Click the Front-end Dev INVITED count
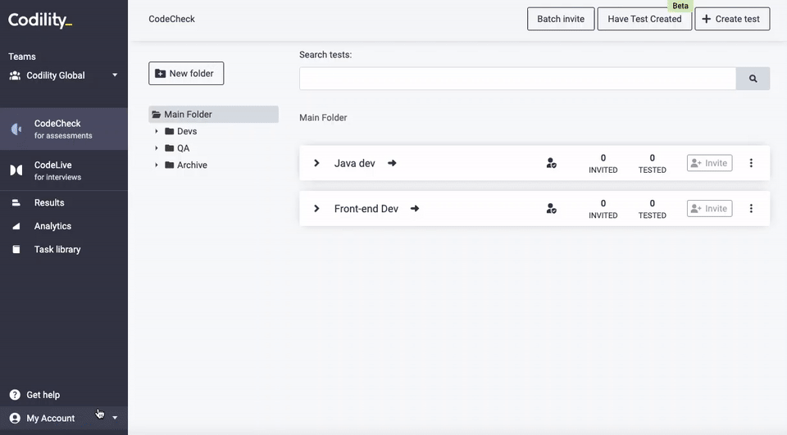This screenshot has width=787, height=435. click(x=603, y=209)
